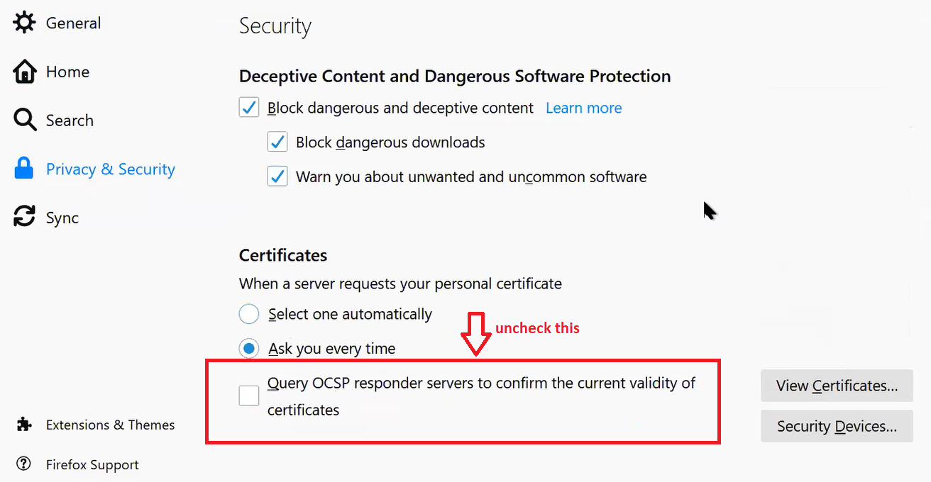Click the Firefox Support question mark icon

pos(23,464)
